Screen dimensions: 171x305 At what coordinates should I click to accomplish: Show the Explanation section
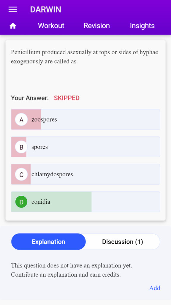(x=48, y=242)
